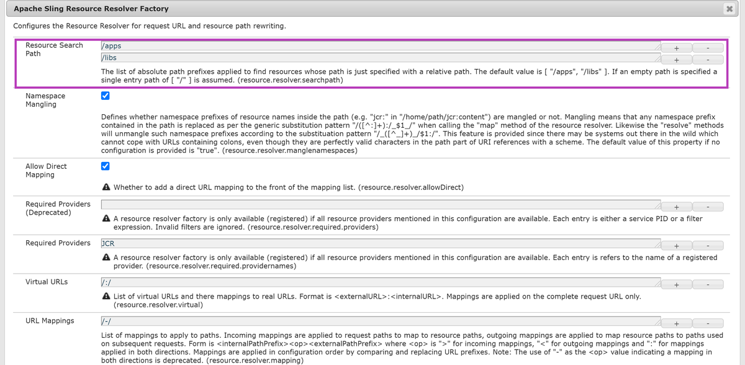Edit the /libs search path field
Image resolution: width=745 pixels, height=365 pixels.
381,58
